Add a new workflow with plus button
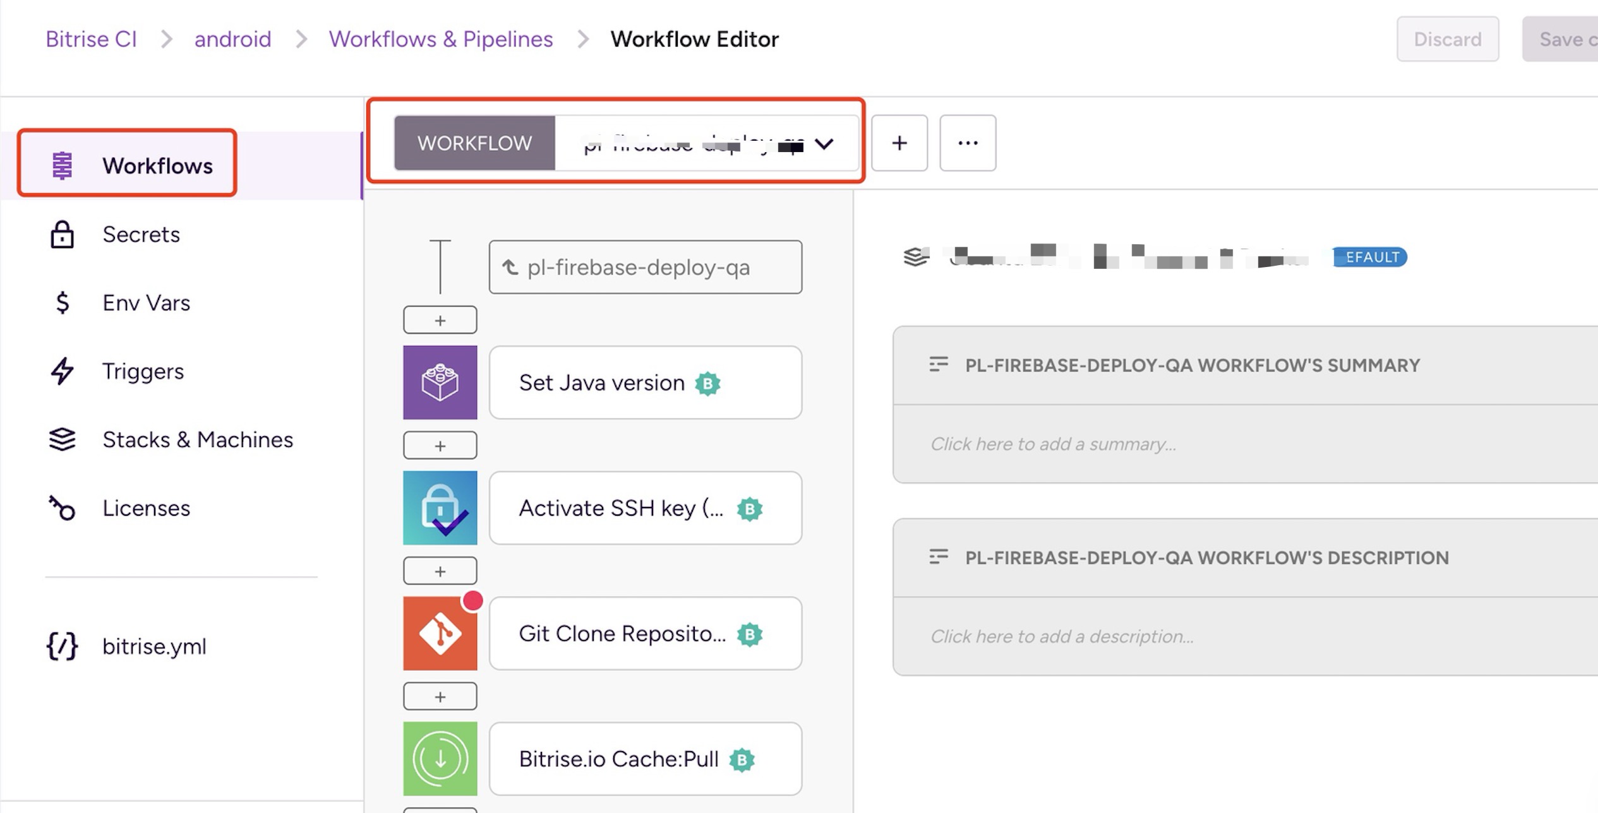The width and height of the screenshot is (1598, 813). [x=899, y=143]
